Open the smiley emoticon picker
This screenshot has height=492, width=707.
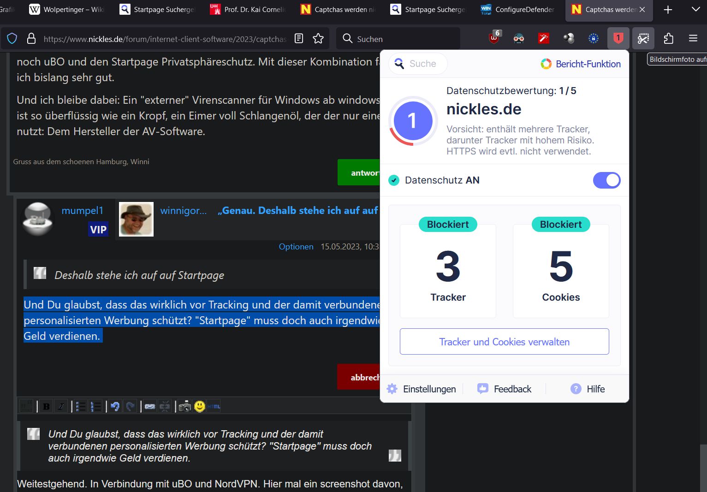pyautogui.click(x=199, y=406)
